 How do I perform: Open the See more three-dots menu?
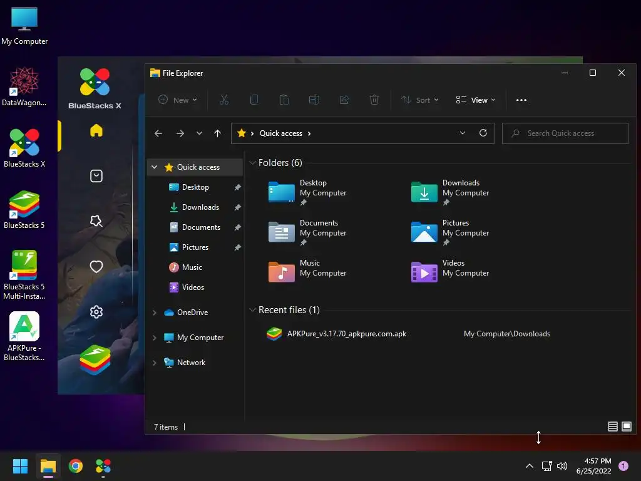521,100
